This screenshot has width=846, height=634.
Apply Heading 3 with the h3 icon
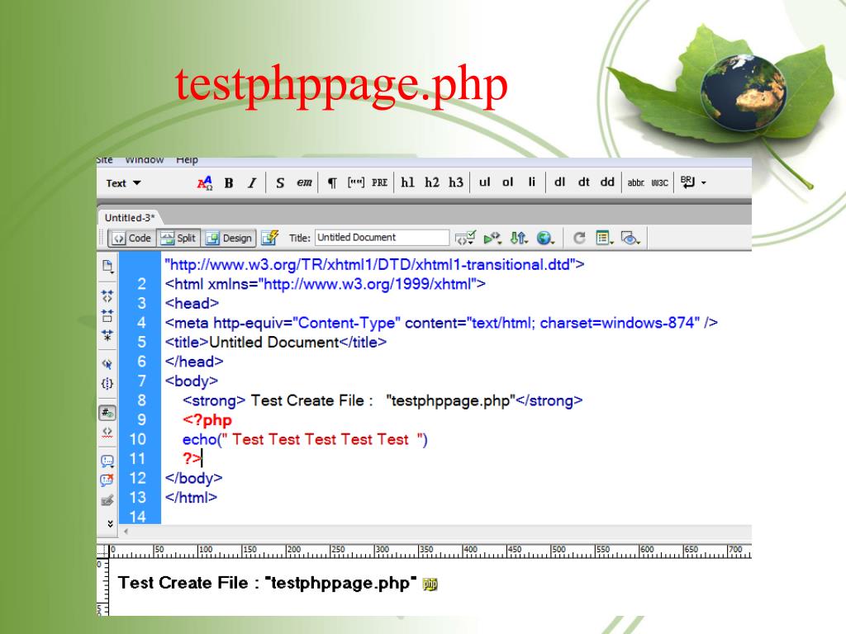pyautogui.click(x=456, y=182)
